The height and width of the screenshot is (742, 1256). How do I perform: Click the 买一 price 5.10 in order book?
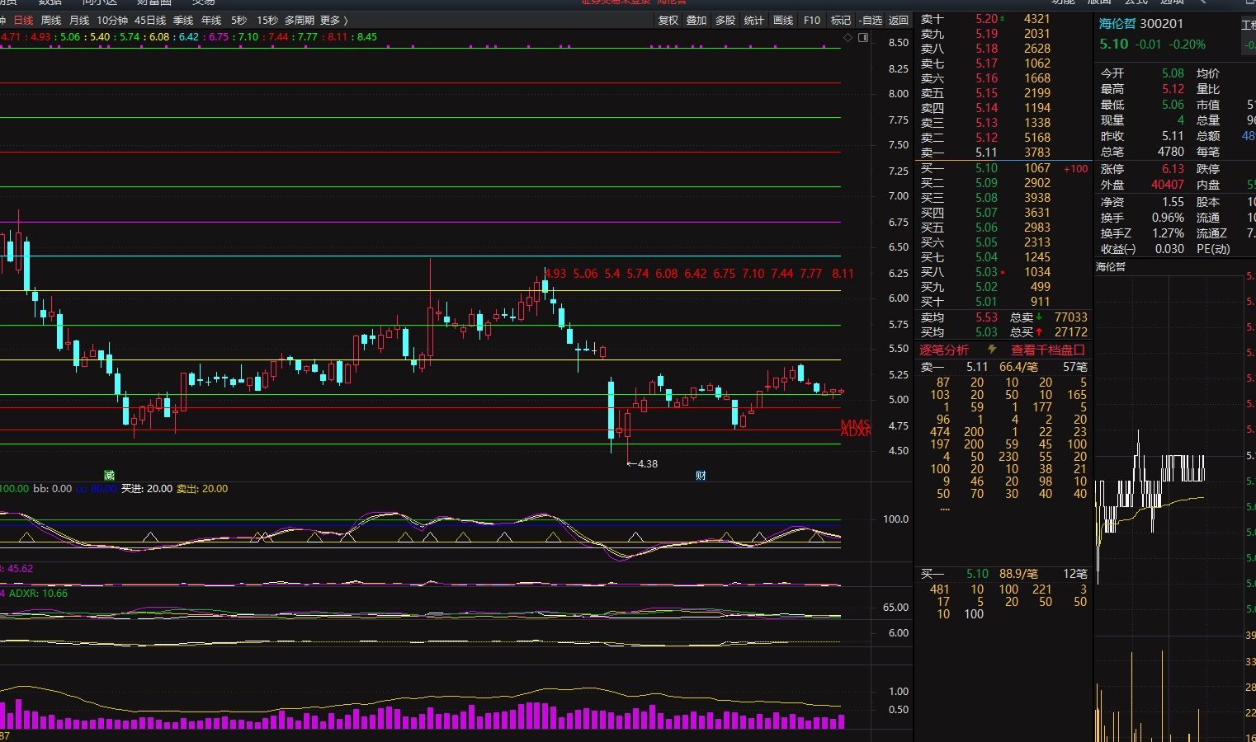[x=986, y=168]
